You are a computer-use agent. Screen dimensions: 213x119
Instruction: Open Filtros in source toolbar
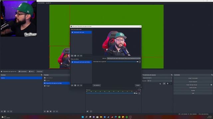[x=32, y=71]
